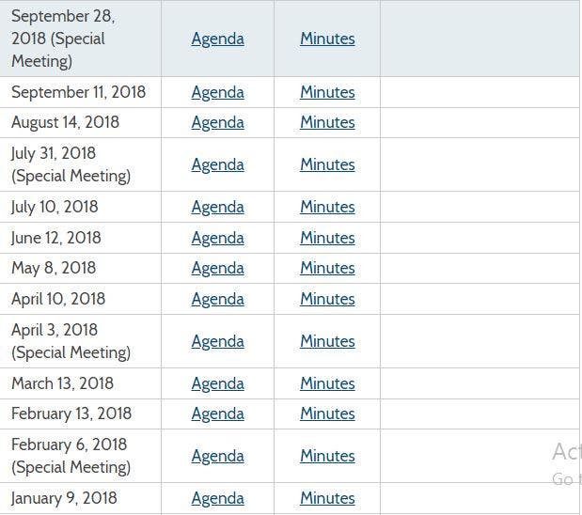
Task: Open Minutes for September 28, 2018 special meeting
Action: pyautogui.click(x=327, y=39)
